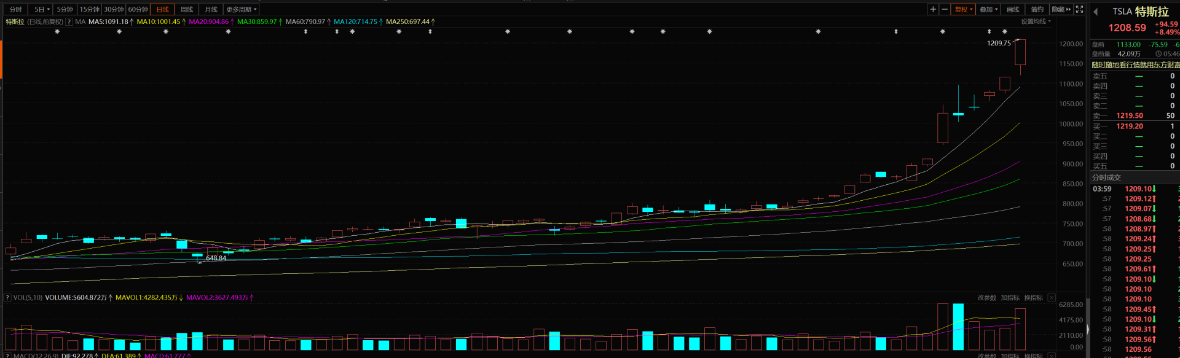The image size is (1180, 358).
Task: Switch to the 周线 weekly chart
Action: coord(187,9)
